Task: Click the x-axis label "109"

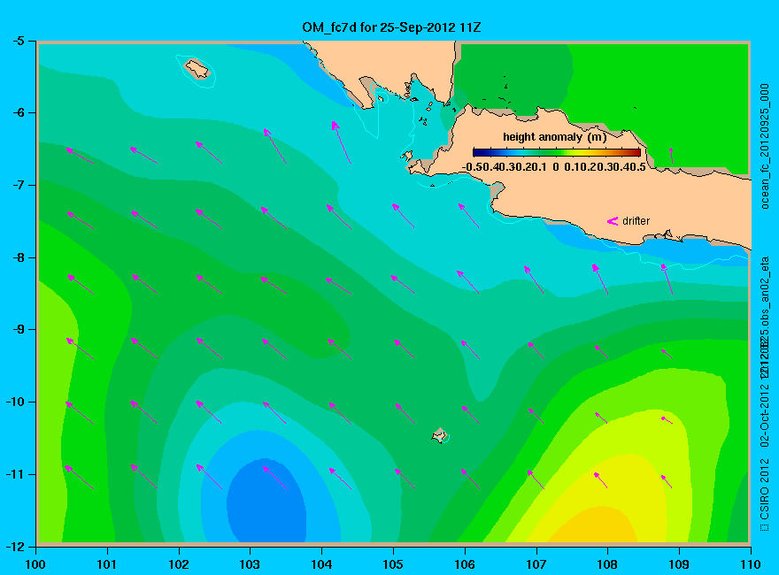Action: (679, 564)
